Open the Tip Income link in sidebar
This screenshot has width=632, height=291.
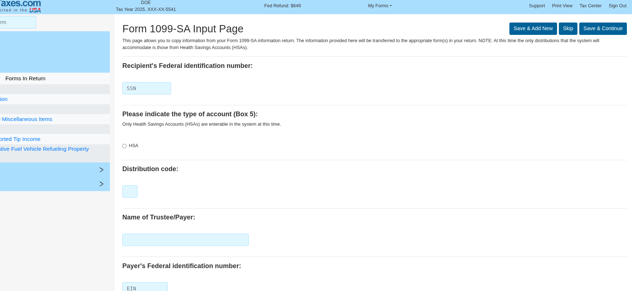click(20, 139)
